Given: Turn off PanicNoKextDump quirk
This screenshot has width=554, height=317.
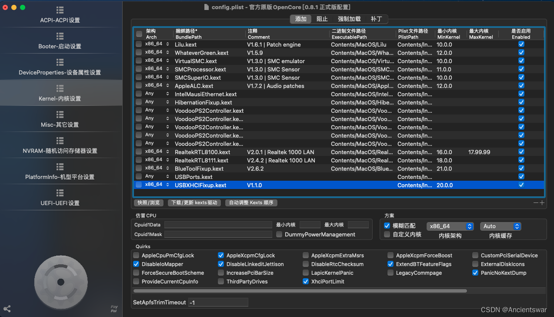Looking at the screenshot, I should tap(475, 273).
